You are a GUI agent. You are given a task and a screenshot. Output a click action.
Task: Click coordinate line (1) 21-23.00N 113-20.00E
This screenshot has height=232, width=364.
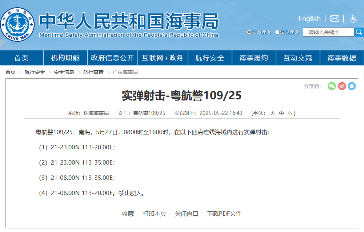click(77, 147)
